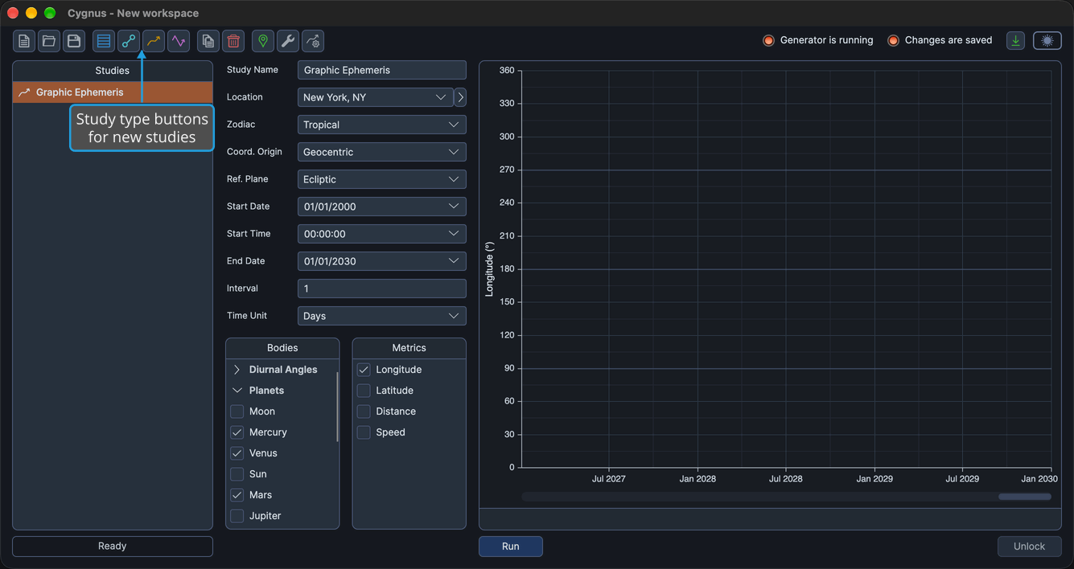The height and width of the screenshot is (569, 1074).
Task: Enable the Speed metric
Action: 364,432
